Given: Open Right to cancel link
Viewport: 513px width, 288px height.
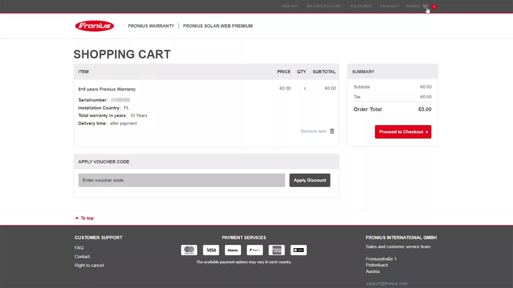Looking at the screenshot, I should [89, 265].
